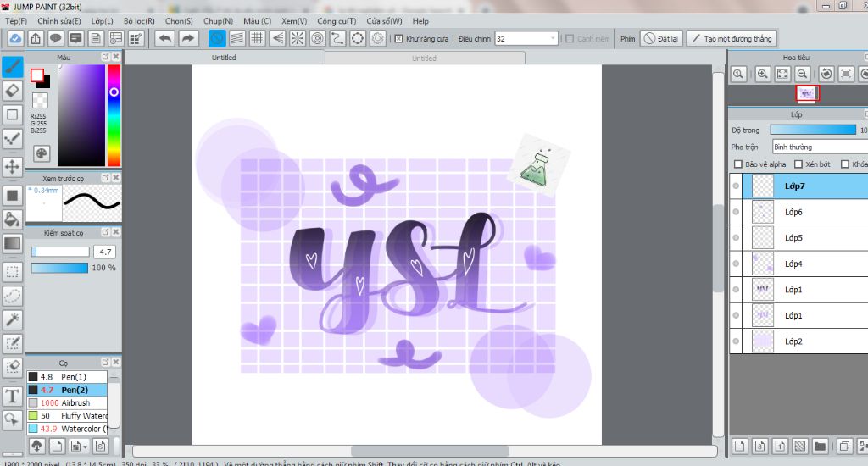The image size is (868, 466).
Task: Select the Dot pen tool
Action: pos(12,139)
